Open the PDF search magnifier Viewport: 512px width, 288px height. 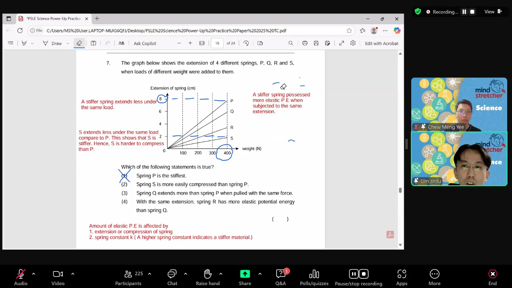291,43
